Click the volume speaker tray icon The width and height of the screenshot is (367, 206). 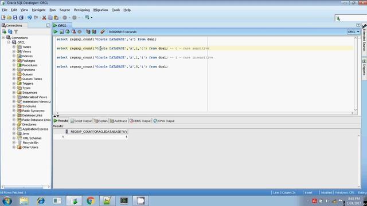point(327,201)
